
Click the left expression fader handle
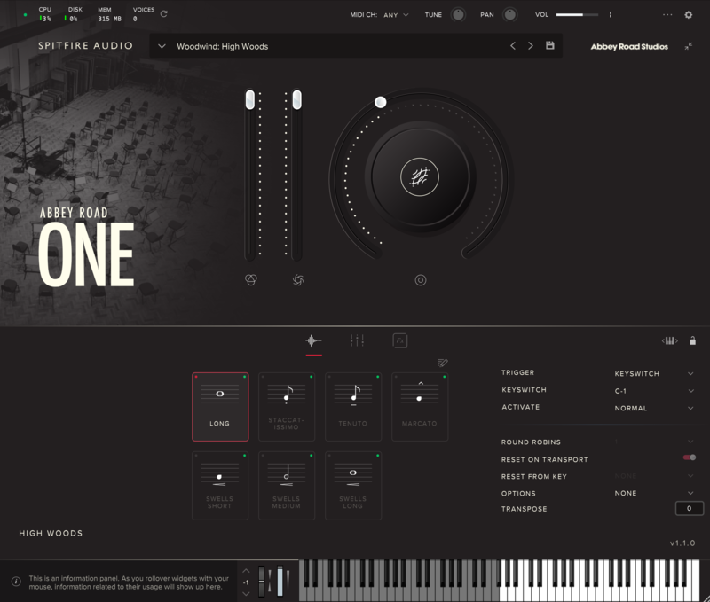[x=250, y=99]
